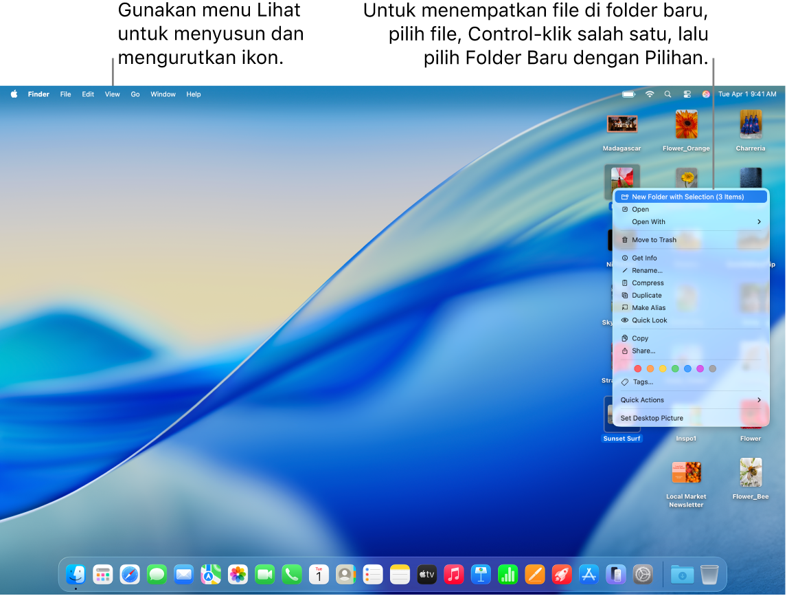Click the Wi-Fi icon in the menu bar
Screen dimensions: 787x596
click(649, 94)
